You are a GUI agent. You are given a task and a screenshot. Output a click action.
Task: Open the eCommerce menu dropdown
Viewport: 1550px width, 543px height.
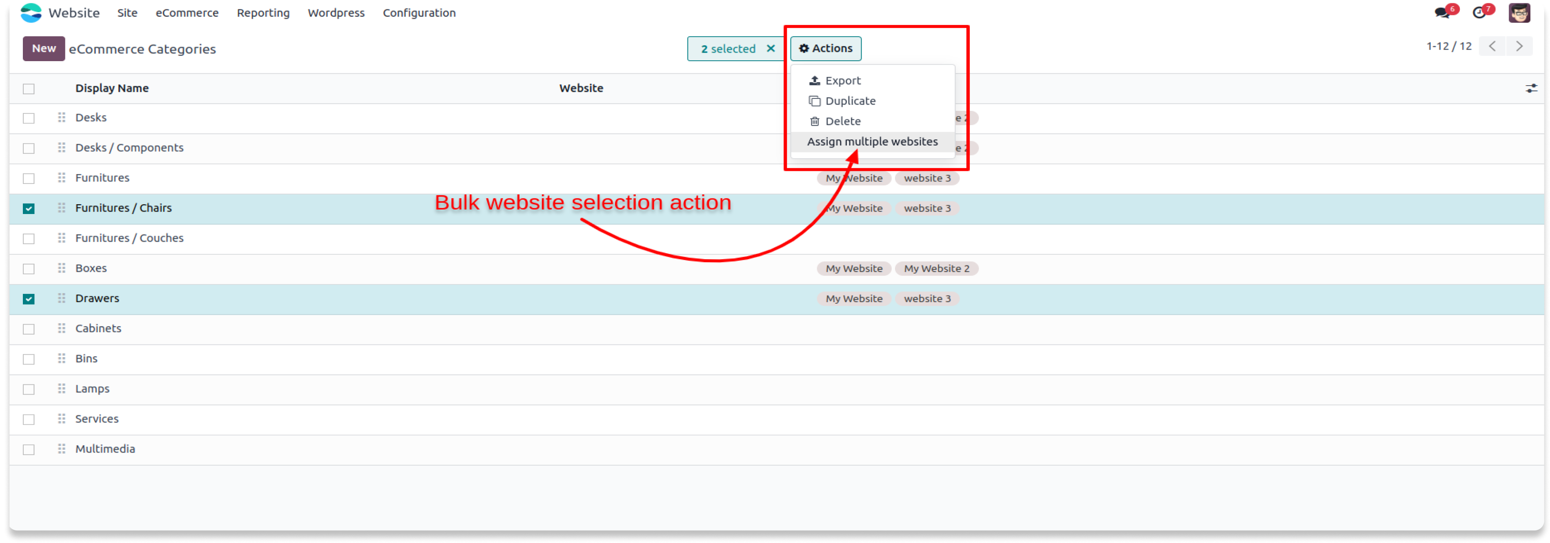(187, 13)
